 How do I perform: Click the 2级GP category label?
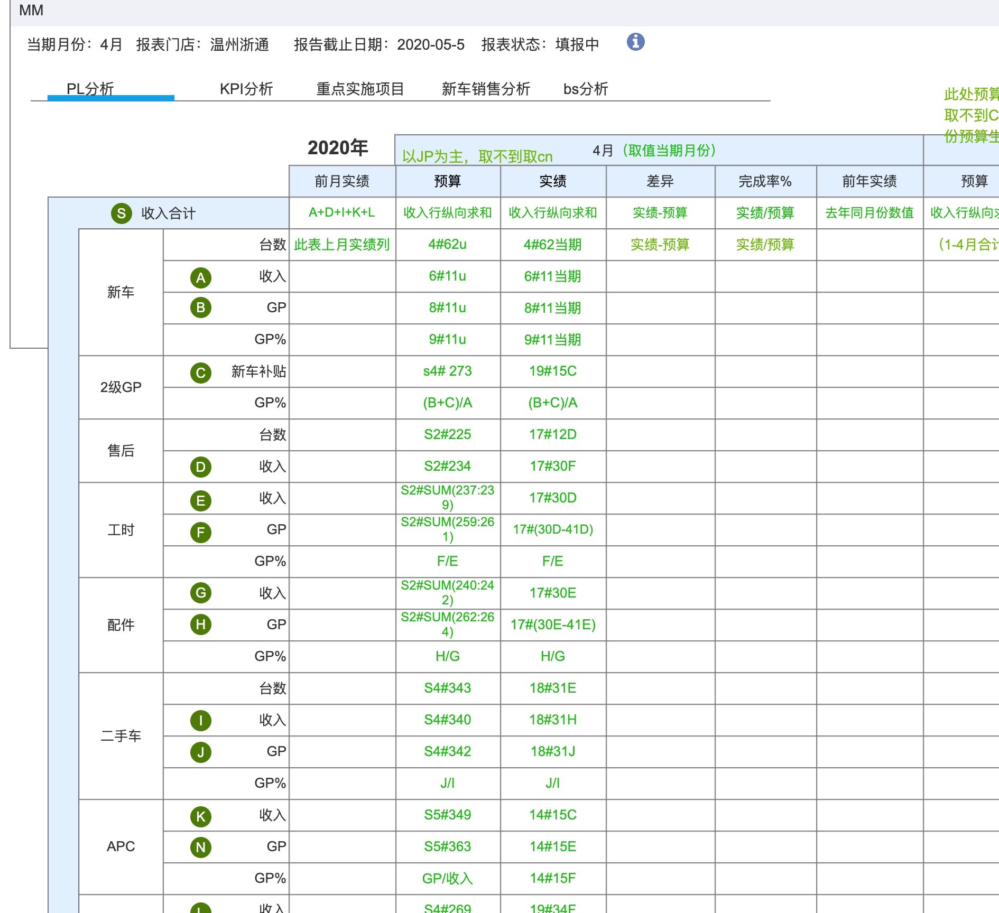click(x=121, y=387)
